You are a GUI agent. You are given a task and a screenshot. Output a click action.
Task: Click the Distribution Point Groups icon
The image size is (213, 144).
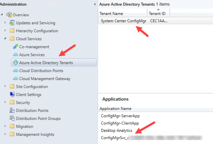click(12, 118)
